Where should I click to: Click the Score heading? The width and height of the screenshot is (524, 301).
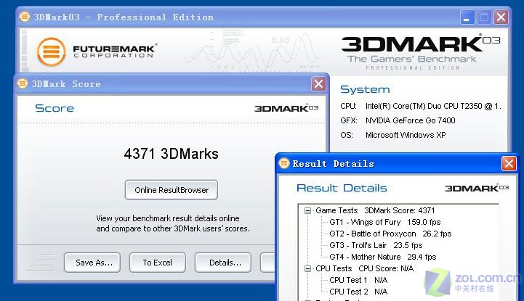55,108
